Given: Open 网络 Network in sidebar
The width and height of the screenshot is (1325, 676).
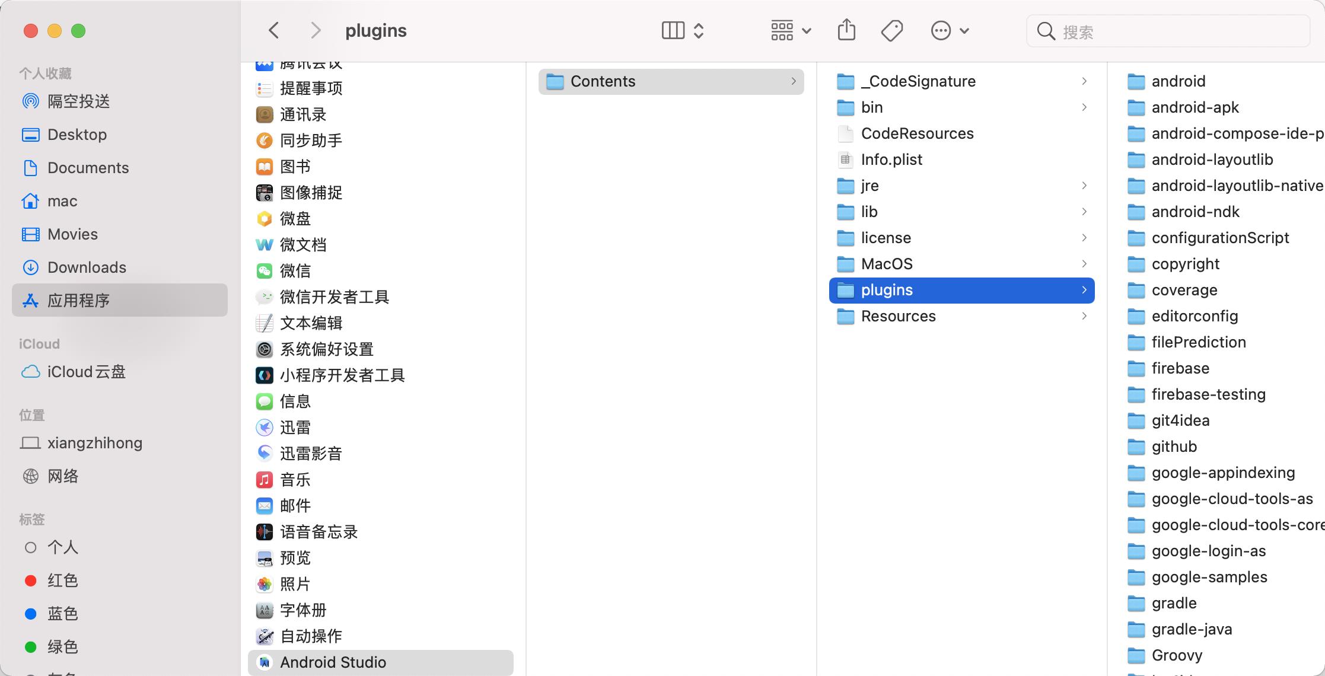Looking at the screenshot, I should point(119,476).
